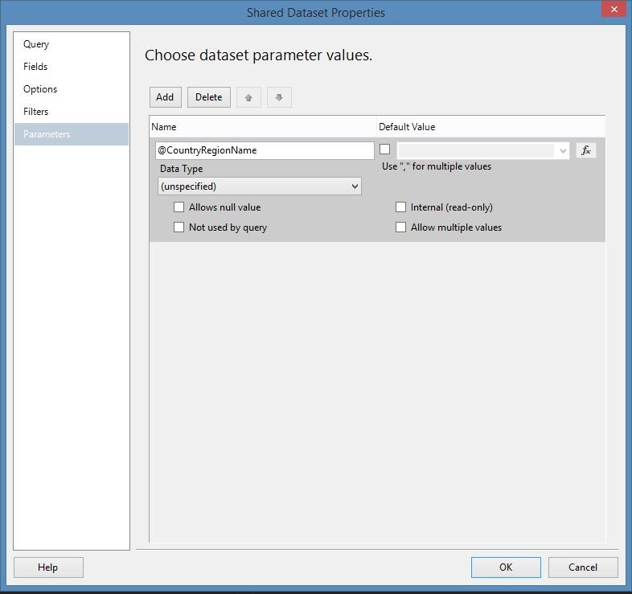The width and height of the screenshot is (632, 594).
Task: Go to the Options page
Action: tap(40, 89)
